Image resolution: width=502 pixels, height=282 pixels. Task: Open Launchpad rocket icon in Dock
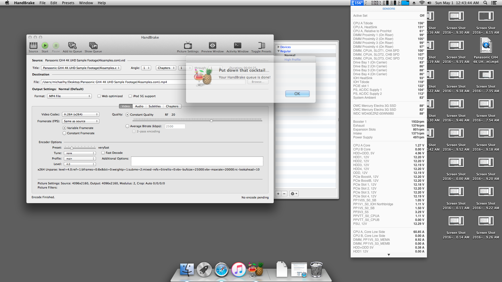pos(204,270)
